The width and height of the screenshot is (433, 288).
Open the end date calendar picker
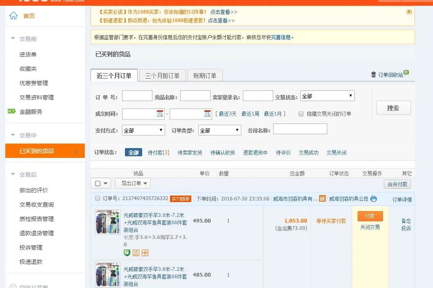(207, 113)
